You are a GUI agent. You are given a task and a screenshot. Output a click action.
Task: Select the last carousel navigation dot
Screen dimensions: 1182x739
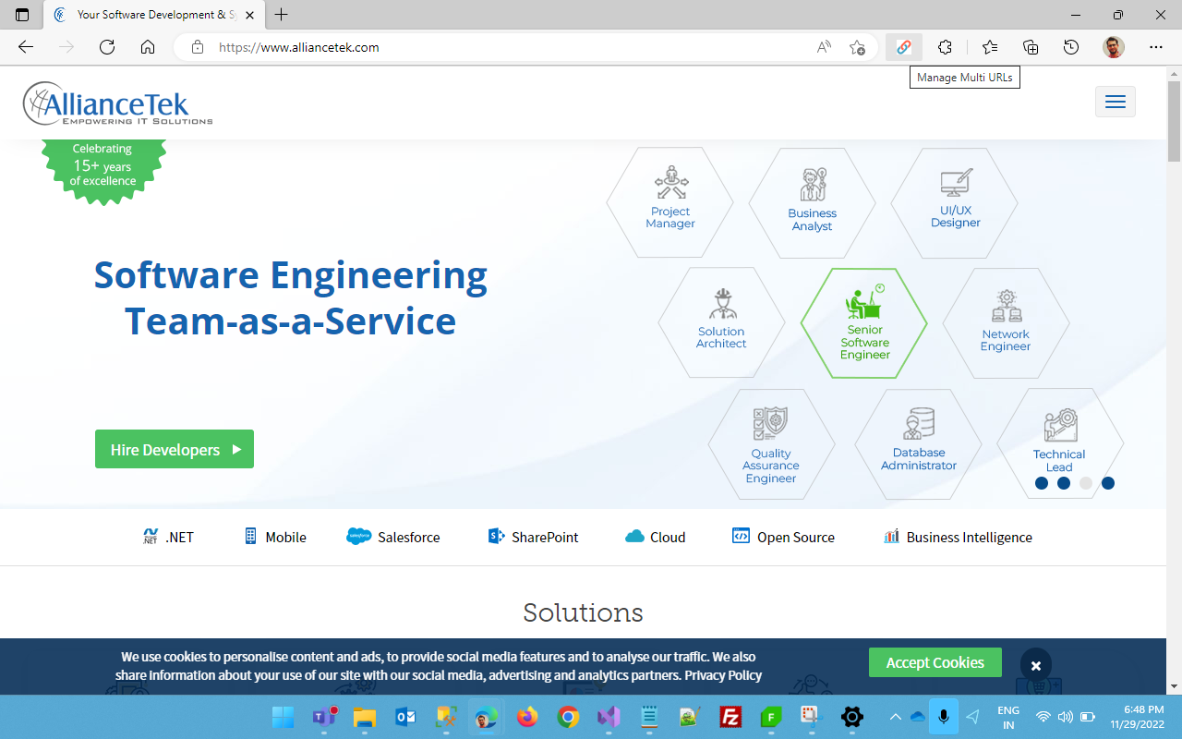point(1108,482)
